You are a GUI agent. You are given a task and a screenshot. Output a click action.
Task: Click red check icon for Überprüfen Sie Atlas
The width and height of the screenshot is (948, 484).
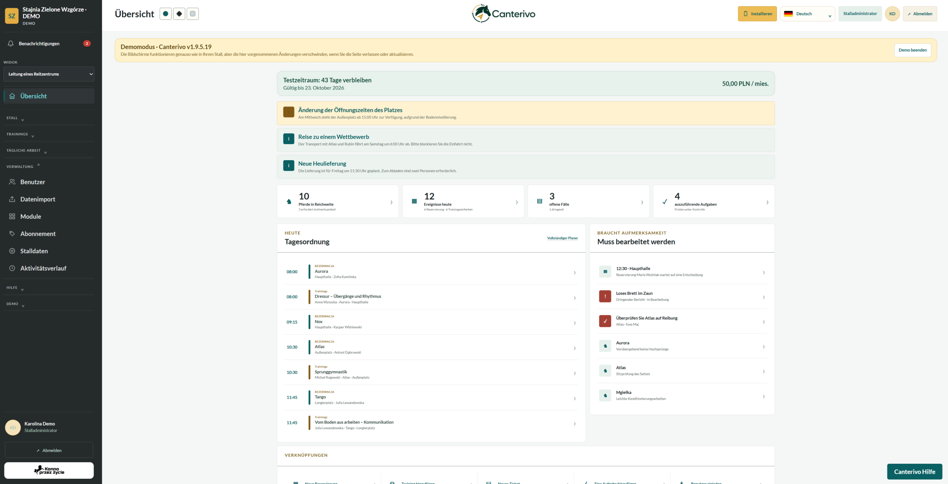click(605, 321)
